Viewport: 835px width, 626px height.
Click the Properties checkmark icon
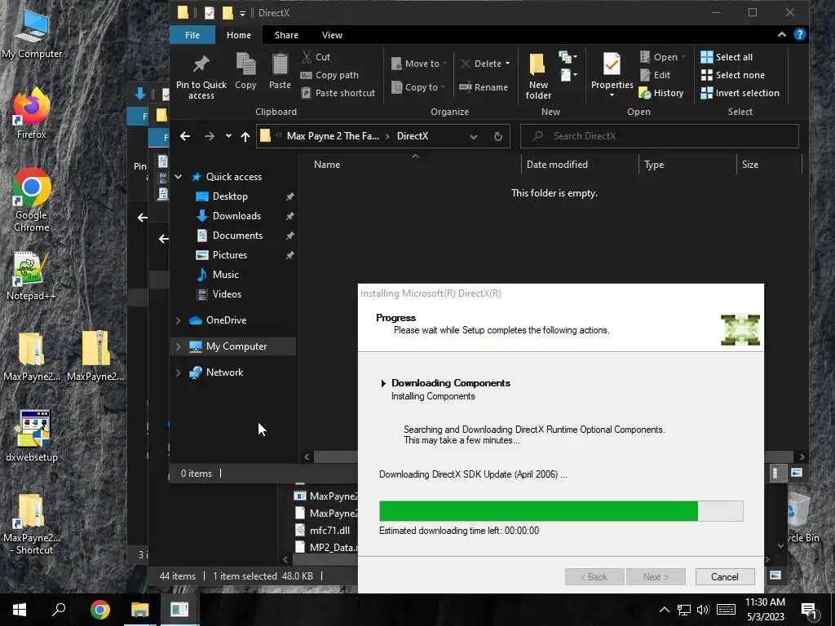pyautogui.click(x=612, y=65)
